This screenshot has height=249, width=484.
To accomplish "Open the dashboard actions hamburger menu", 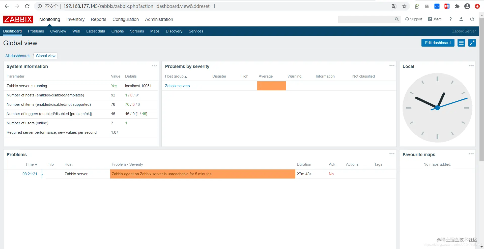I will (x=461, y=43).
